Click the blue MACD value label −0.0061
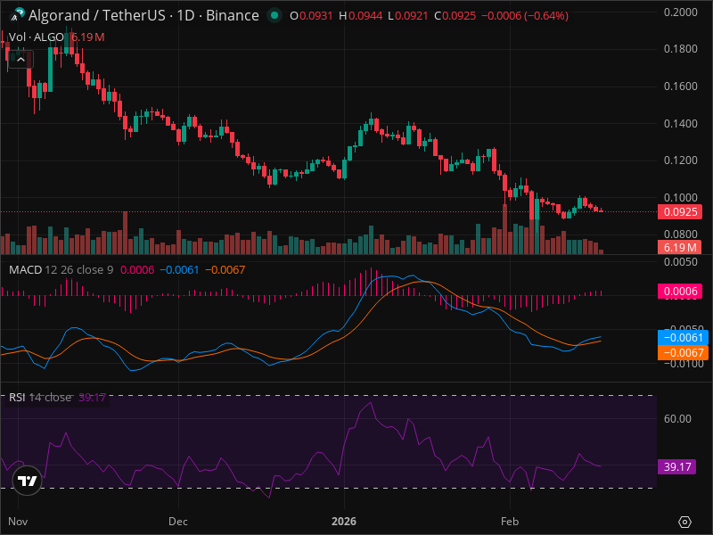 click(x=683, y=338)
